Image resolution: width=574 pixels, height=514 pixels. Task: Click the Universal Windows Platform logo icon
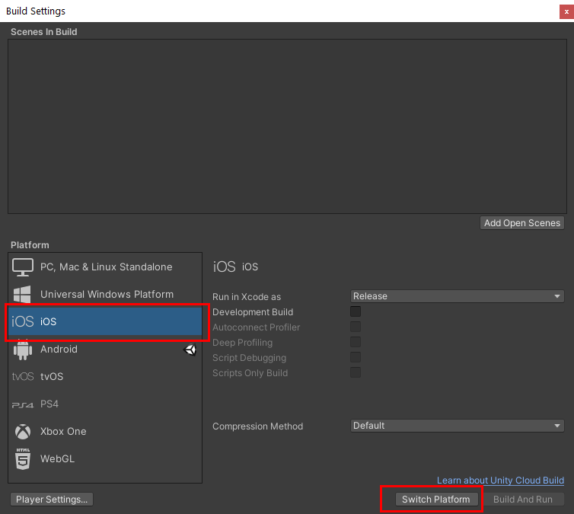tap(23, 295)
